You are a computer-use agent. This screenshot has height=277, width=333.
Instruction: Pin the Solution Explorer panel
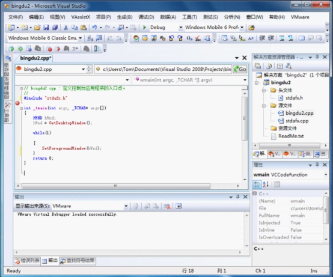(x=317, y=57)
